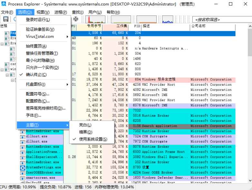This screenshot has width=252, height=190.
Task: Select 'Hardware Interrupts' description cell
Action: [x=165, y=49]
